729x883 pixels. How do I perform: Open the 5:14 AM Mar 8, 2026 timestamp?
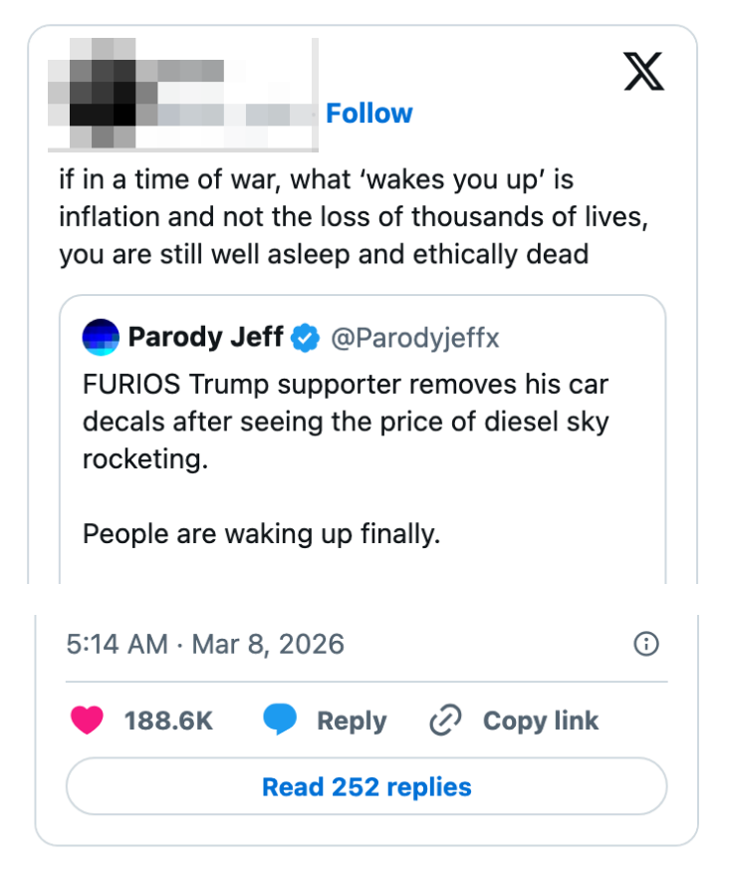pyautogui.click(x=205, y=644)
